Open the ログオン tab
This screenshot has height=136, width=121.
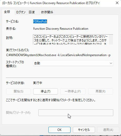click(21, 12)
